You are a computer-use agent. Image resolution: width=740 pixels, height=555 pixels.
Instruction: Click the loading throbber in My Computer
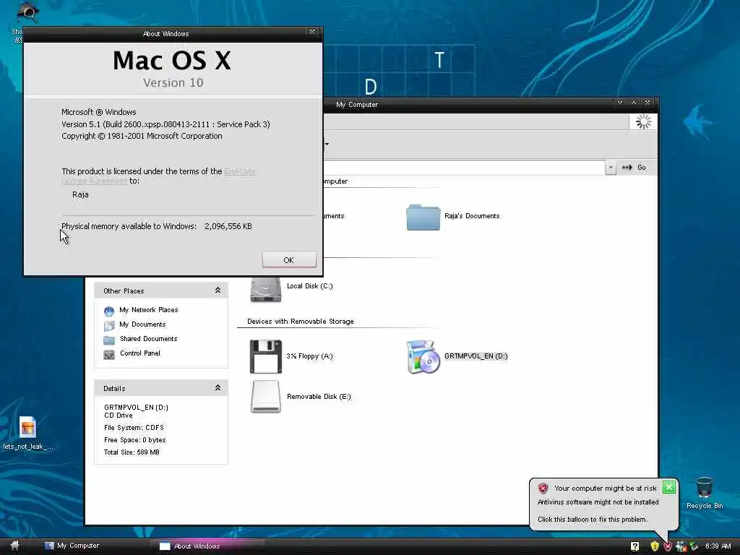click(x=643, y=121)
